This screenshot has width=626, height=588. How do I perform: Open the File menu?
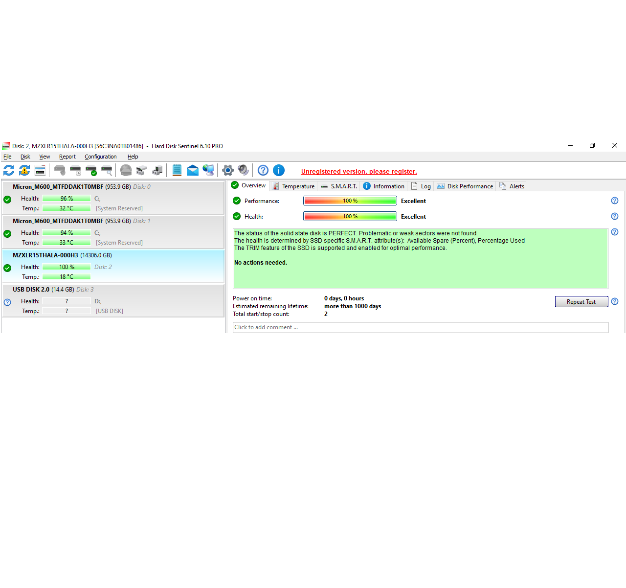7,157
